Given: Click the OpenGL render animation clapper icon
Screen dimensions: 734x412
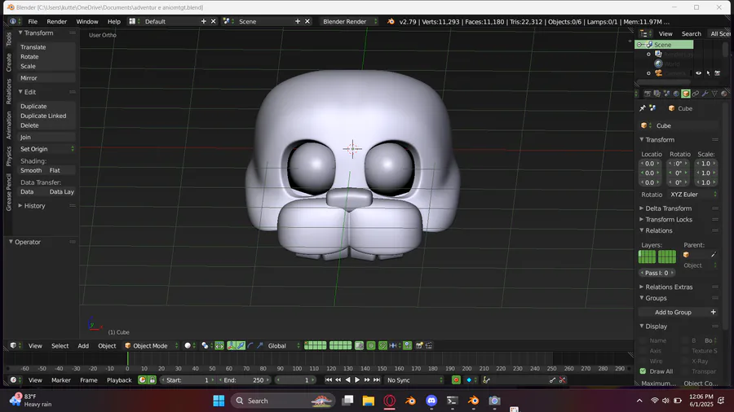Looking at the screenshot, I should (x=429, y=346).
